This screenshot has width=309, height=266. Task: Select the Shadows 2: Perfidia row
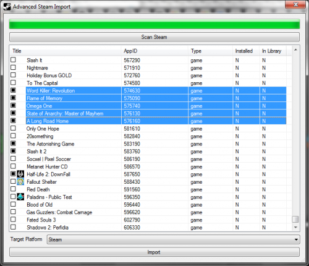pyautogui.click(x=148, y=228)
